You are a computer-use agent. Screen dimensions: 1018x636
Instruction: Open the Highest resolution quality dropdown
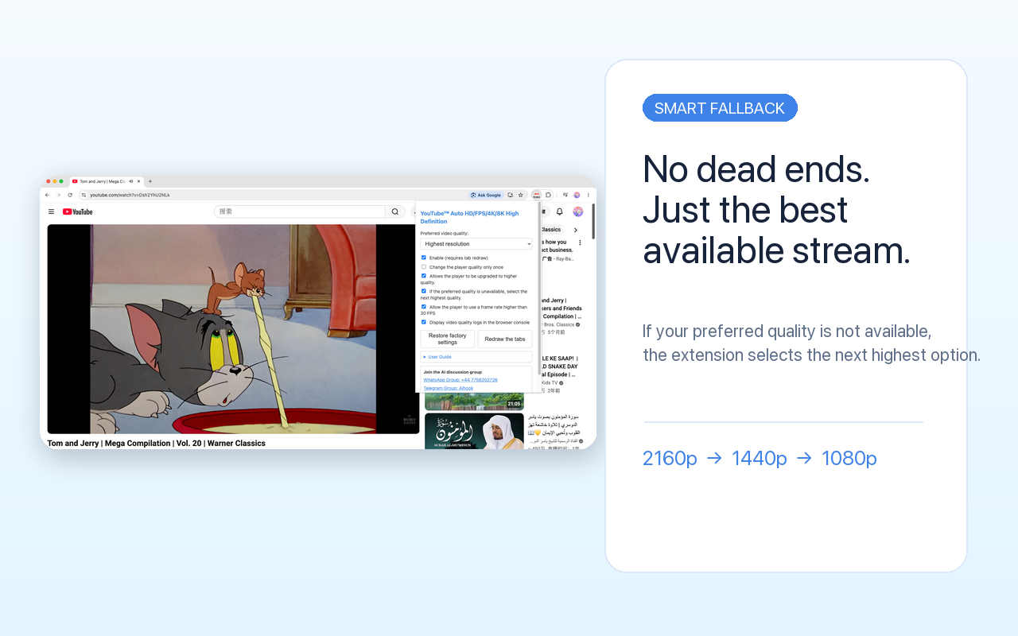point(476,244)
